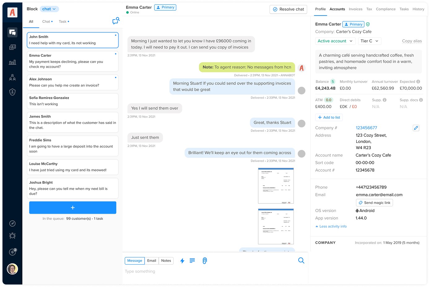Open the Block chat dropdown
430x287 pixels.
(49, 9)
